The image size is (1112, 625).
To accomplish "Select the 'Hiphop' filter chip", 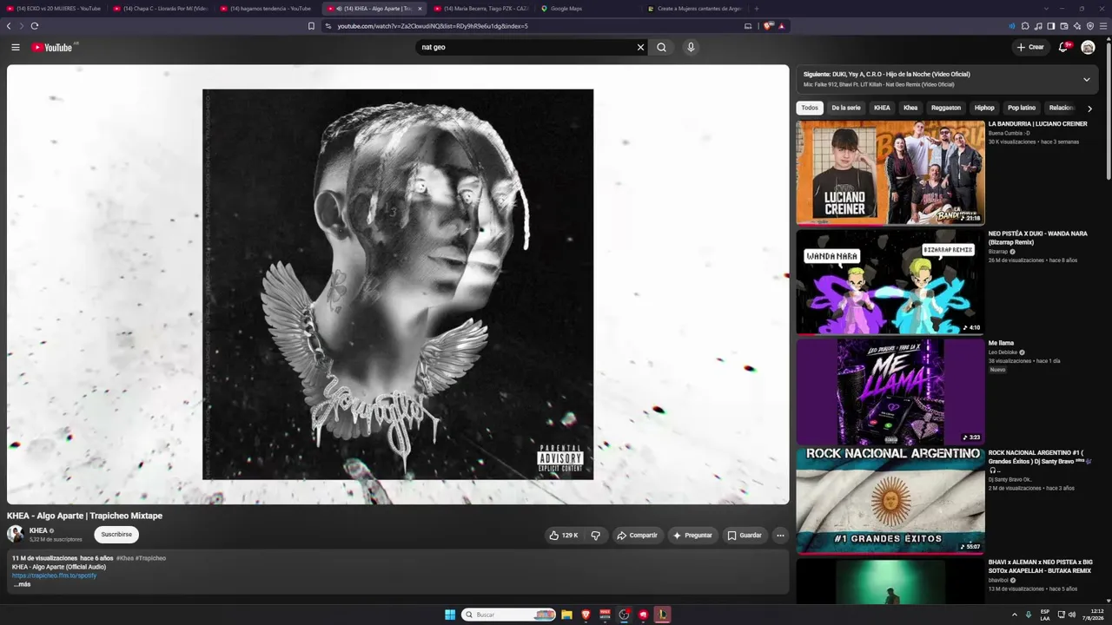I will [984, 108].
